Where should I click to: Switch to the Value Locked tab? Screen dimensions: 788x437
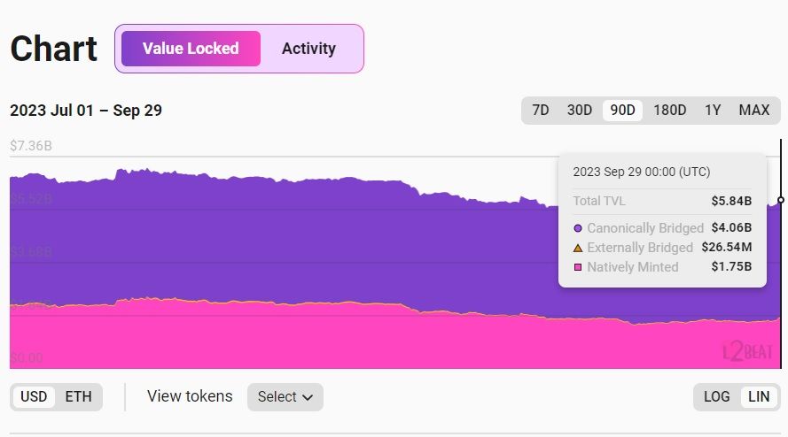(x=191, y=49)
